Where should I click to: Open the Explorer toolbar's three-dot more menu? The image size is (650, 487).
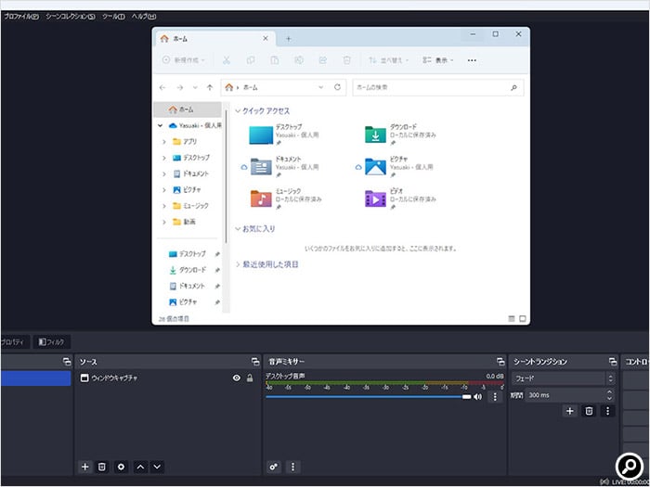472,60
